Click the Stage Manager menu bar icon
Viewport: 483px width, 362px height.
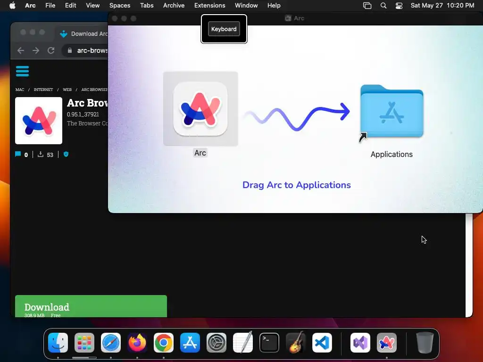coord(367,6)
